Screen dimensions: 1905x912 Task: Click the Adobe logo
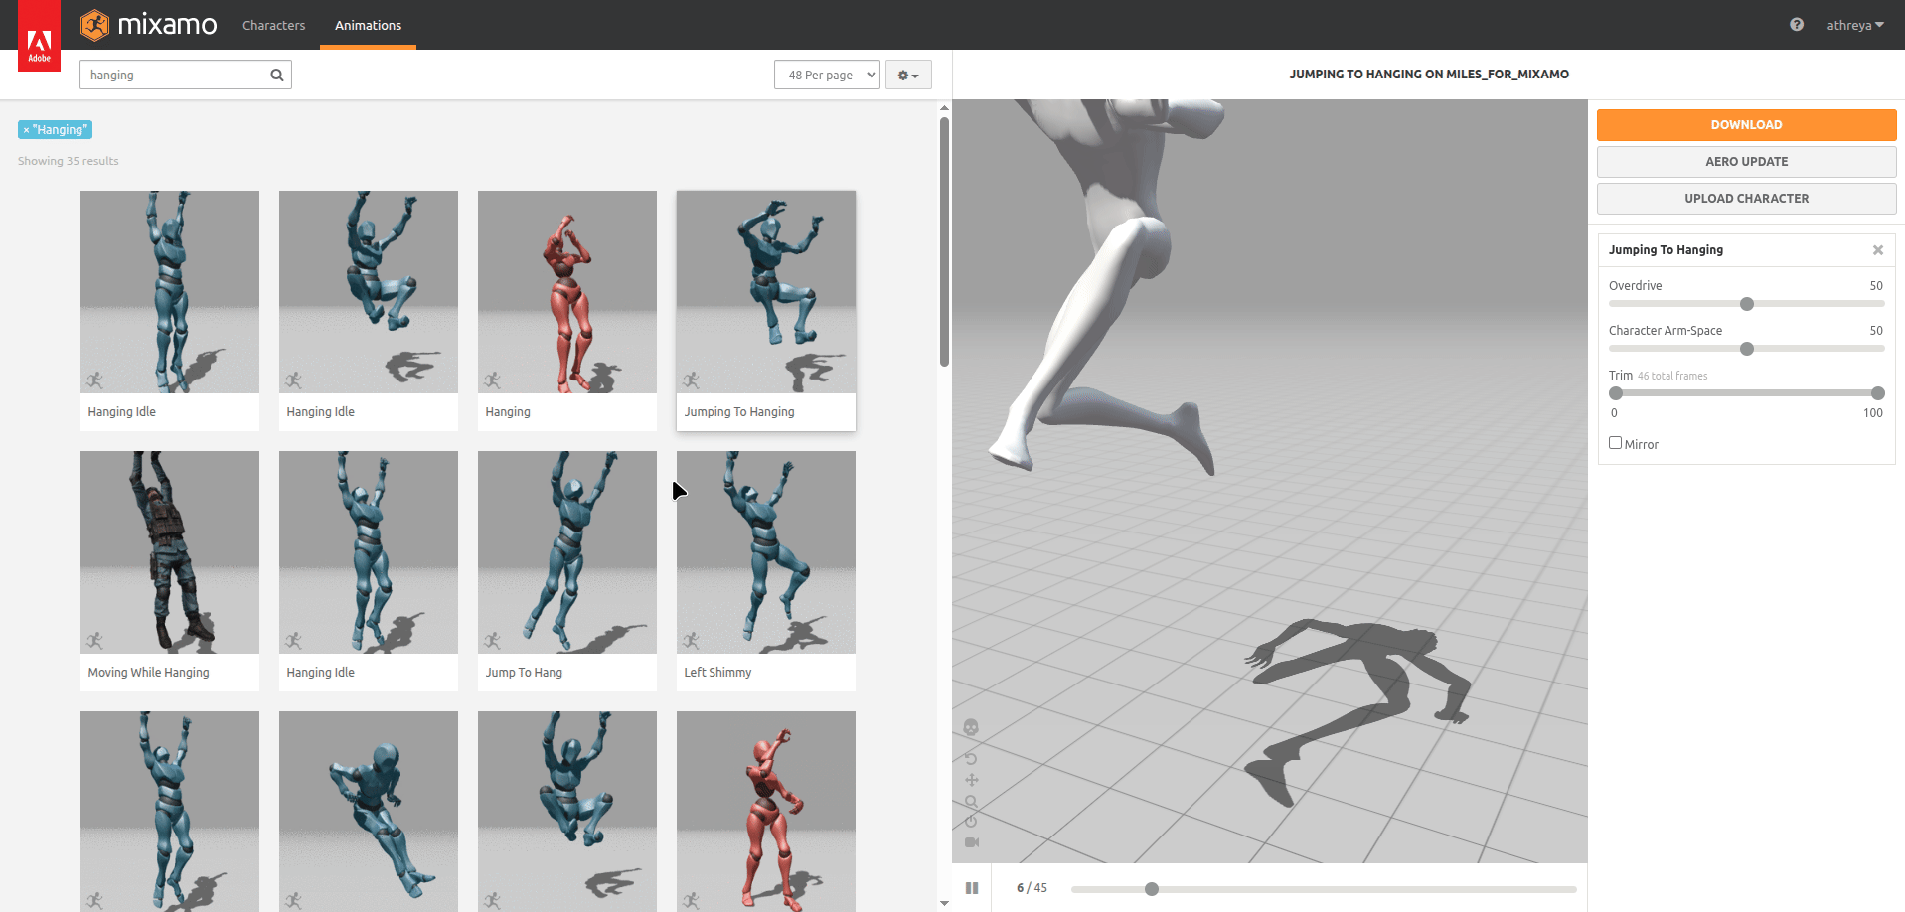(40, 36)
